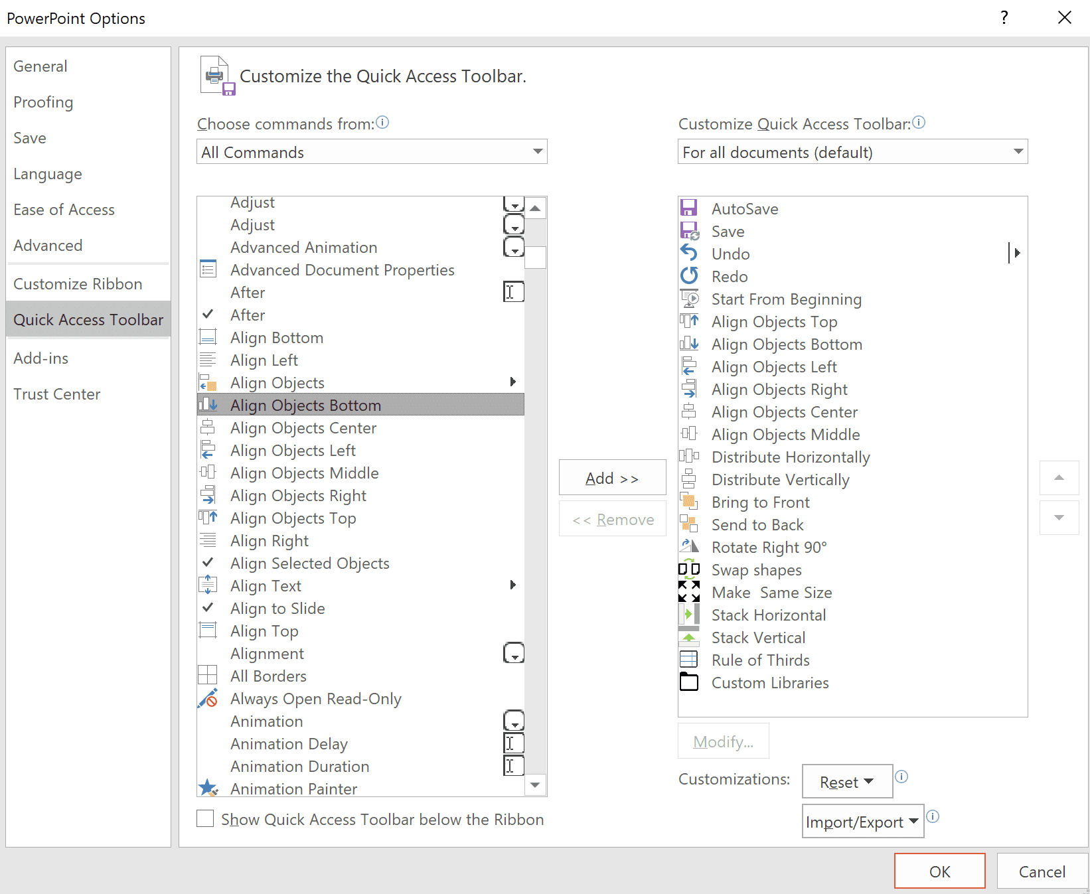This screenshot has height=894, width=1090.
Task: Open the Choose commands from dropdown
Action: coord(372,152)
